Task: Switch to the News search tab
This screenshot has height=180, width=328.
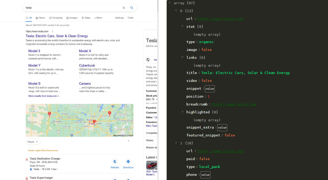Action: (x=40, y=18)
